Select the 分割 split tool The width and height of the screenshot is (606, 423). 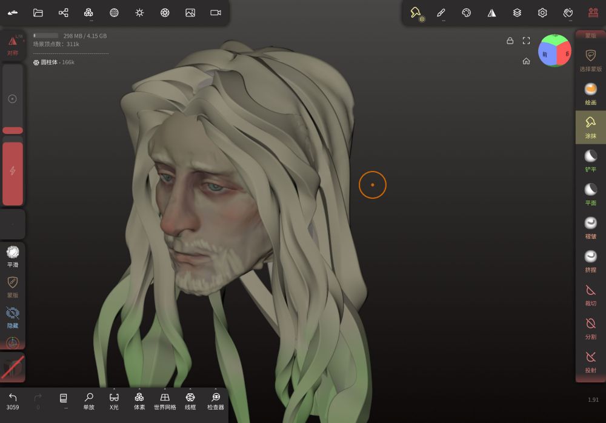(x=590, y=328)
